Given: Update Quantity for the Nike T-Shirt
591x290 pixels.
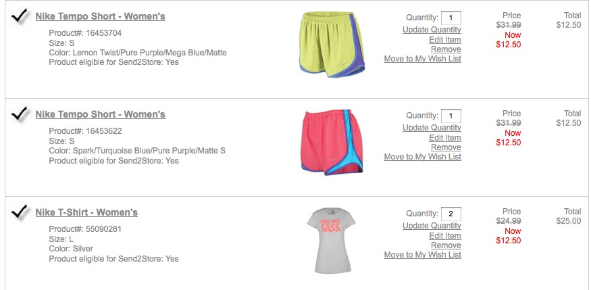Looking at the screenshot, I should point(432,226).
